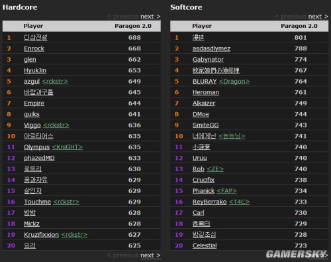The height and width of the screenshot is (262, 331).
Task: Select the 774 paragon value
Action: [301, 60]
